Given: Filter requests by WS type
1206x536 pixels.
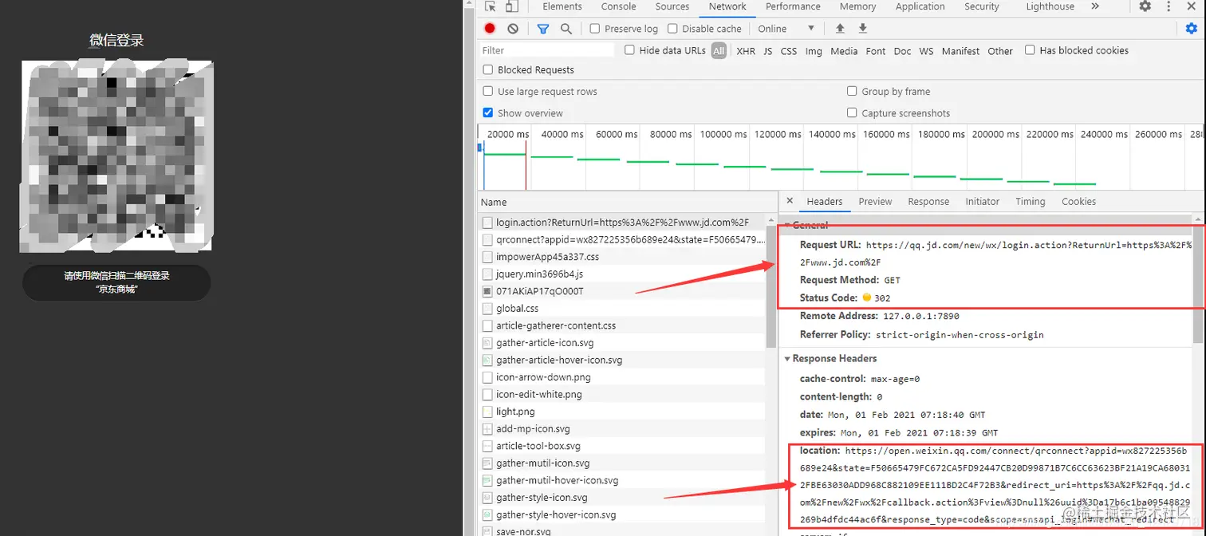Looking at the screenshot, I should pyautogui.click(x=926, y=51).
